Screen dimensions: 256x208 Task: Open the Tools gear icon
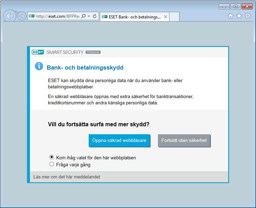pos(248,16)
